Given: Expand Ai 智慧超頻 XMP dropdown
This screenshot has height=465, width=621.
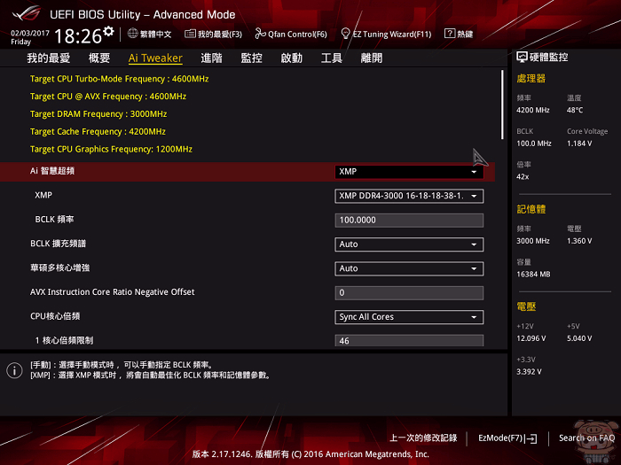Looking at the screenshot, I should 409,172.
